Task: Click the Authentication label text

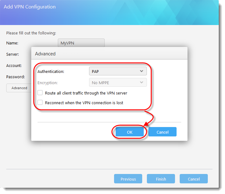Action: point(51,71)
